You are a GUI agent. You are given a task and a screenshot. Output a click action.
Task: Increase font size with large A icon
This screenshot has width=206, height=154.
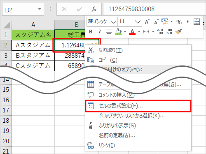147,22
